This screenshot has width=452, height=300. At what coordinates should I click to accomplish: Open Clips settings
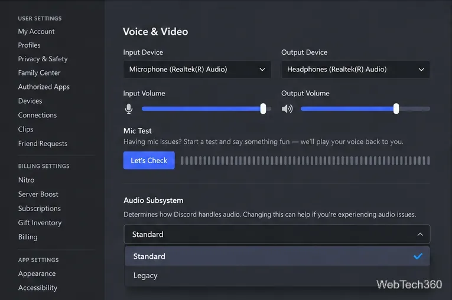(25, 130)
